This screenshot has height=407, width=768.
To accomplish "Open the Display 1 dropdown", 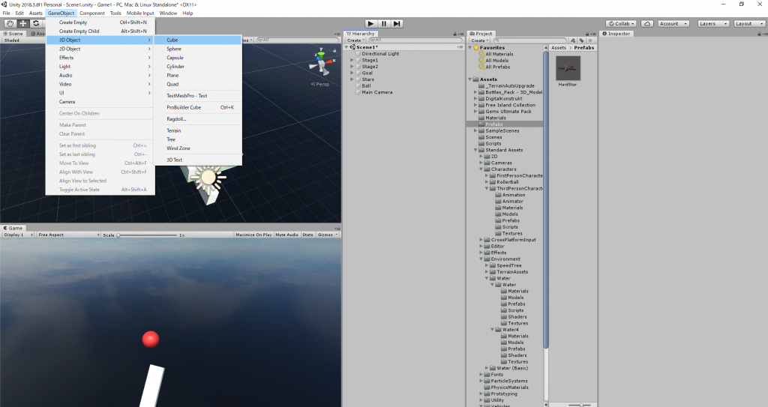I will click(x=18, y=235).
